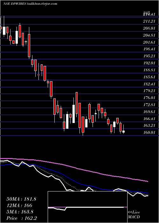This screenshot has width=159, height=223.
Task: Click the 50MA : 181.8 readout
Action: tap(21, 199)
